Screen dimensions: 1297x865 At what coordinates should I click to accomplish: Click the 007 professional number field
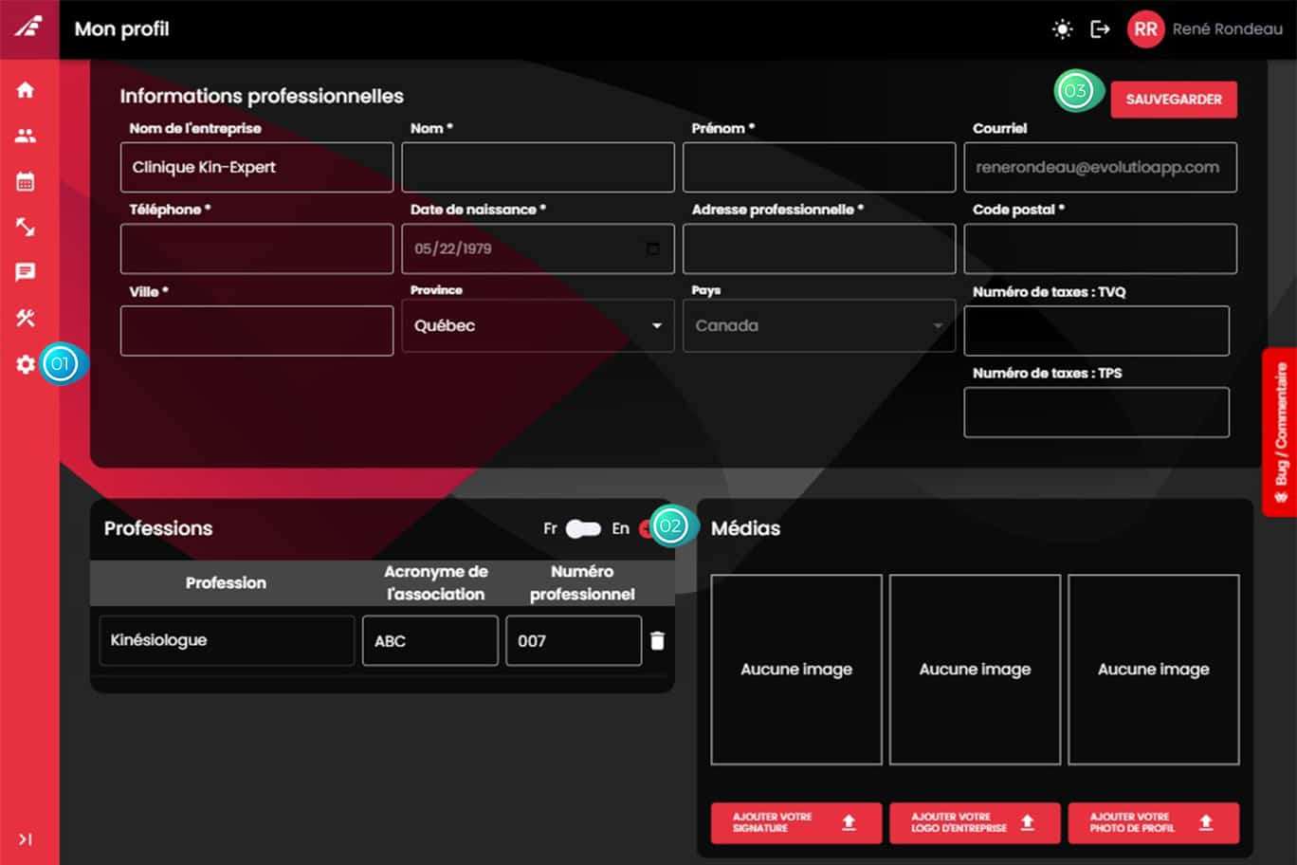(x=574, y=640)
